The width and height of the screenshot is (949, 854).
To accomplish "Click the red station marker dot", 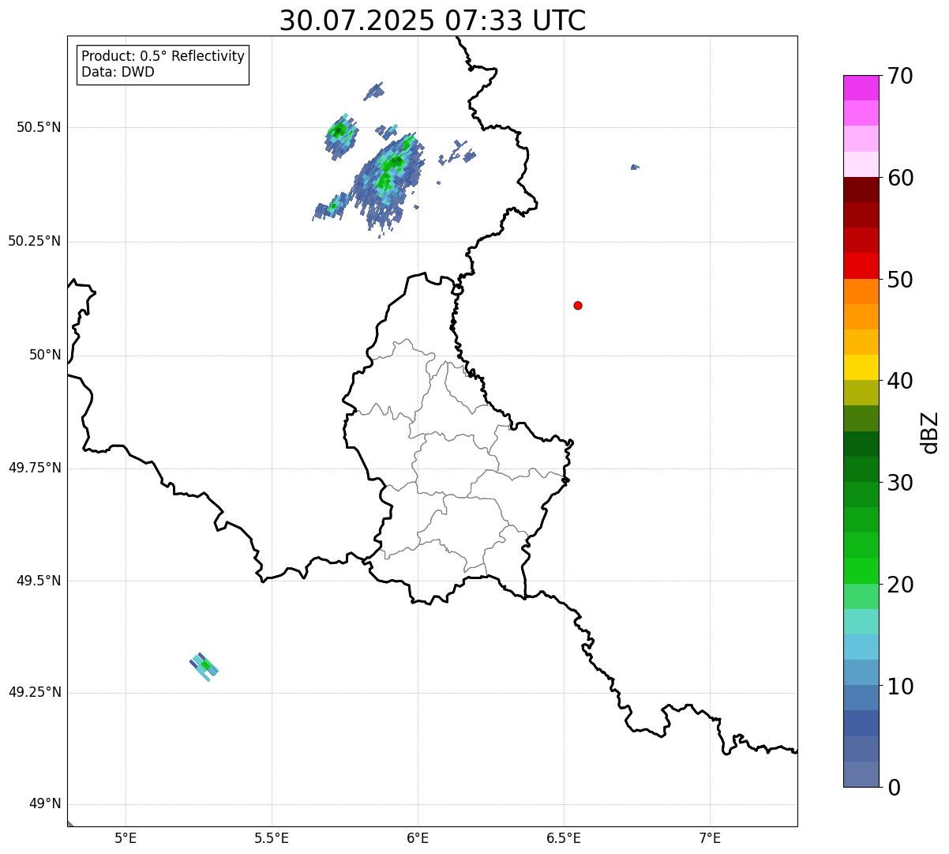I will pyautogui.click(x=578, y=305).
